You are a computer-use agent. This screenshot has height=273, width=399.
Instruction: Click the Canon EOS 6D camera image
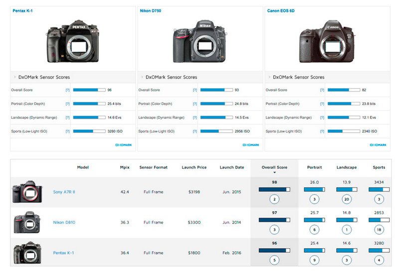pyautogui.click(x=327, y=41)
